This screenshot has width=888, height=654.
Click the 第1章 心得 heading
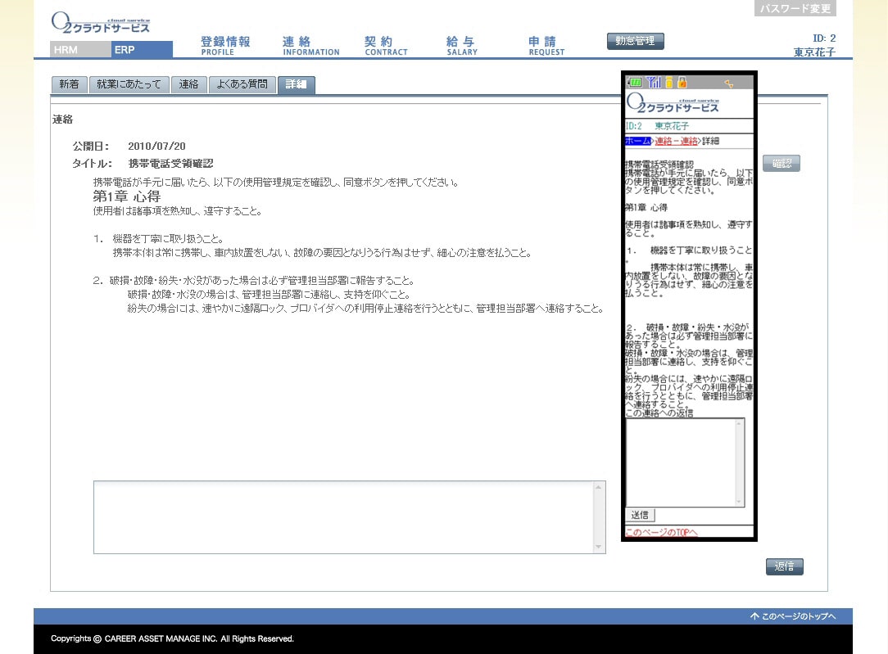[127, 196]
